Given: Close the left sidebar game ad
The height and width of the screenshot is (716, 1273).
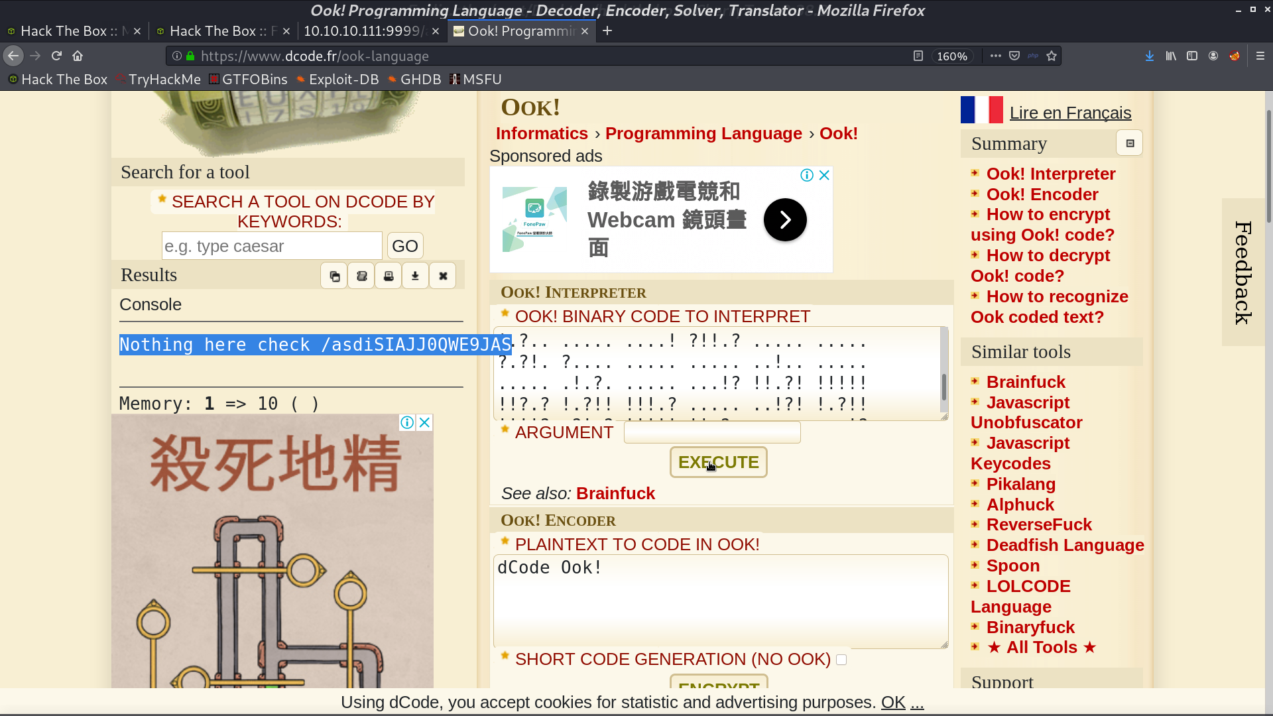Looking at the screenshot, I should 425,422.
